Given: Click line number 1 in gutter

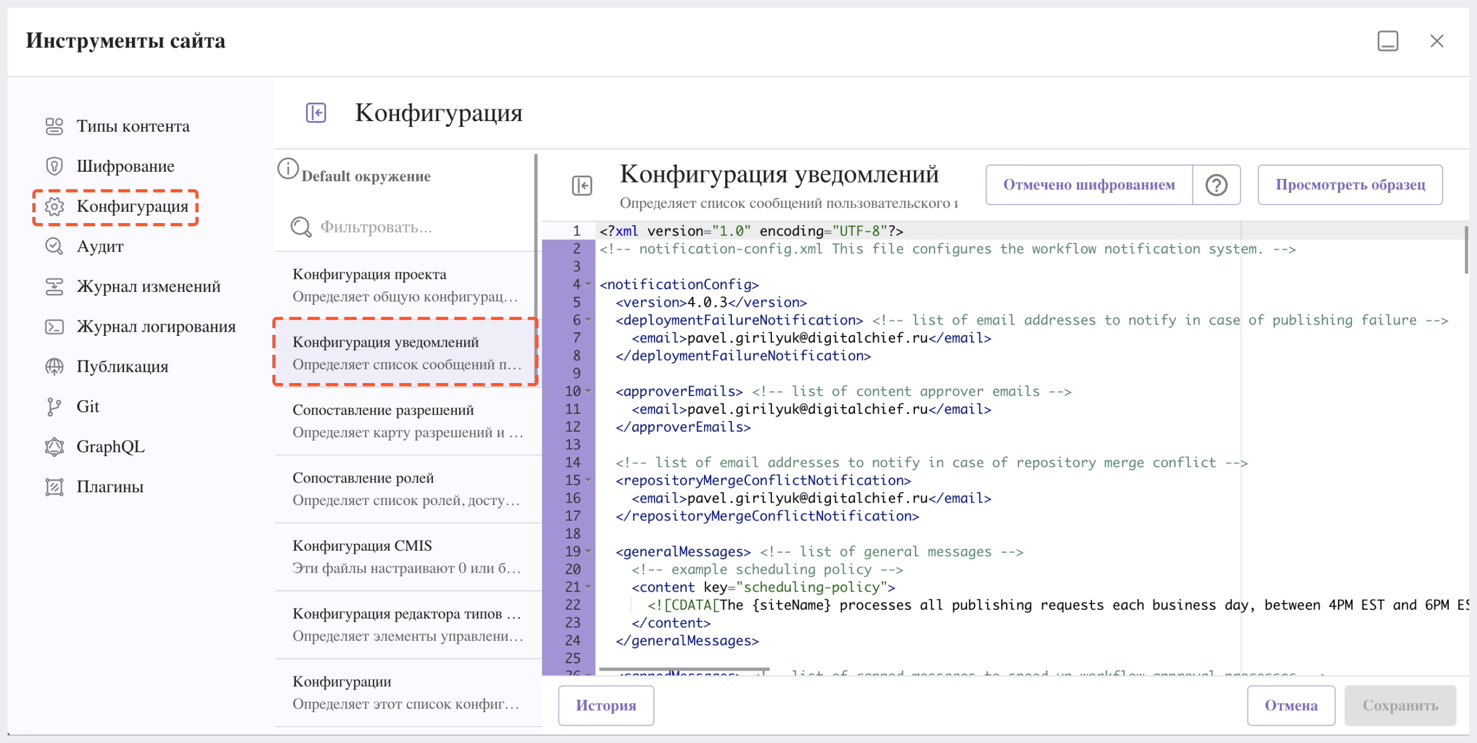Looking at the screenshot, I should (x=576, y=231).
